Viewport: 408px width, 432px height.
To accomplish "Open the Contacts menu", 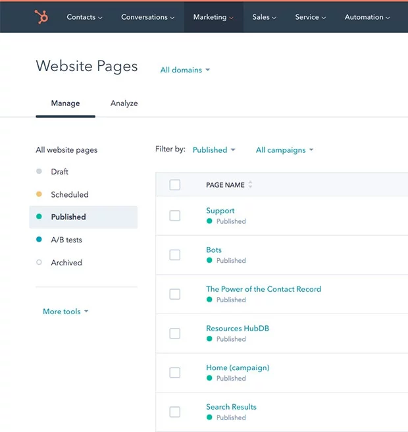I will (84, 17).
